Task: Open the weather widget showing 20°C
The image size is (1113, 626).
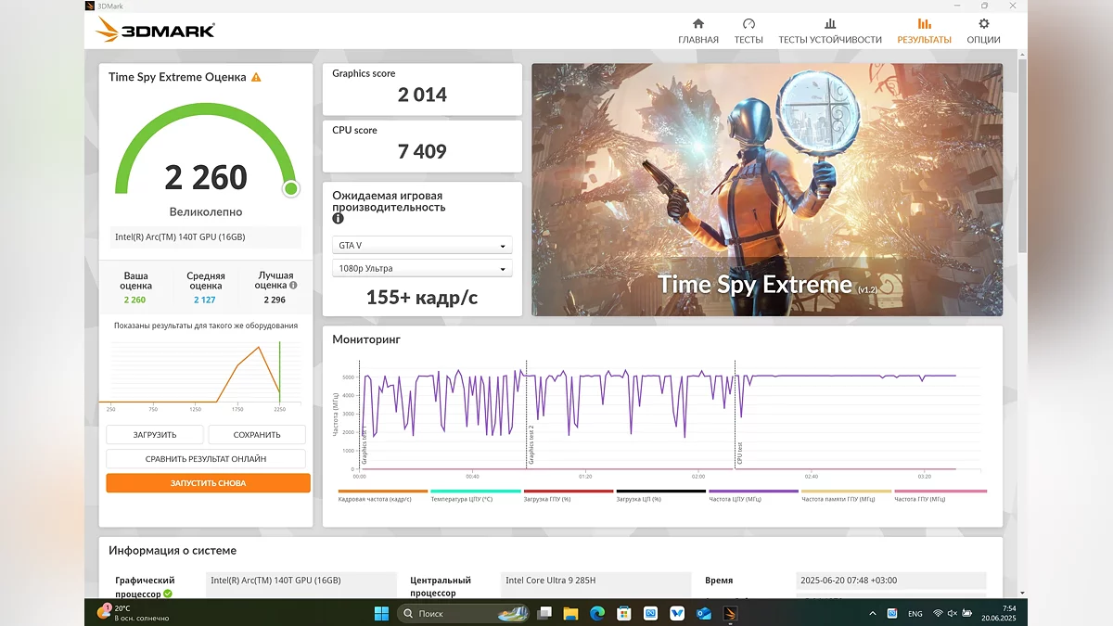Action: 133,613
